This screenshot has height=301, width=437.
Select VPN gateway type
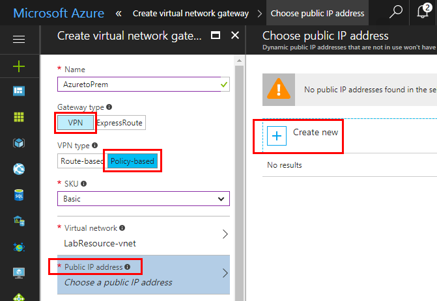[76, 122]
